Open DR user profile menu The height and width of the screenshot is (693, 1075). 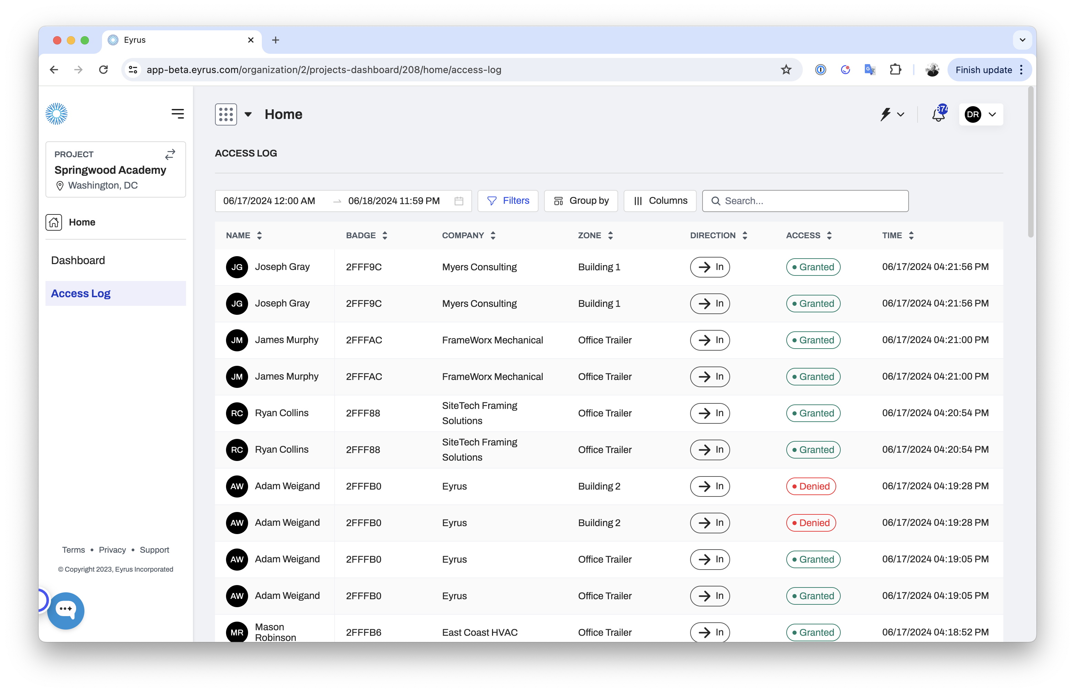click(981, 114)
